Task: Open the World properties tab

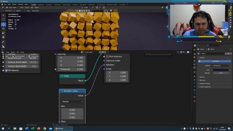Action: click(194, 68)
